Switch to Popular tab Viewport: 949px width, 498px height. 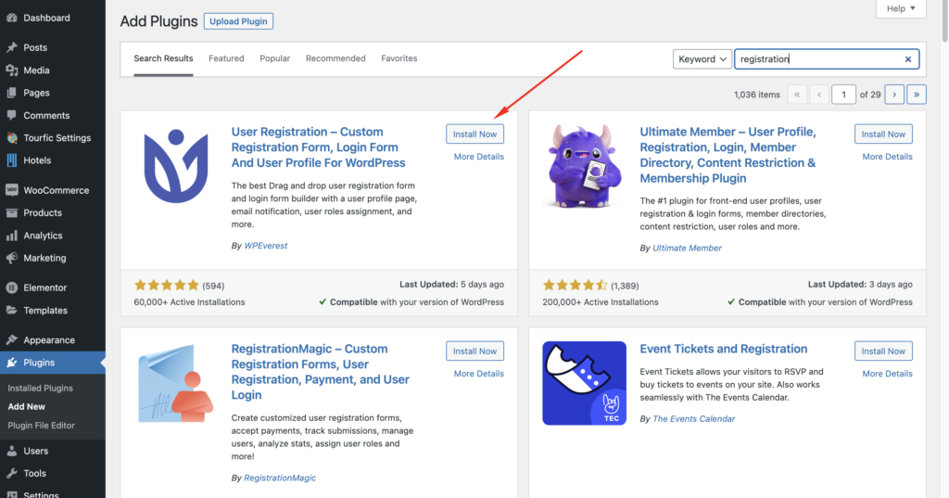[274, 58]
